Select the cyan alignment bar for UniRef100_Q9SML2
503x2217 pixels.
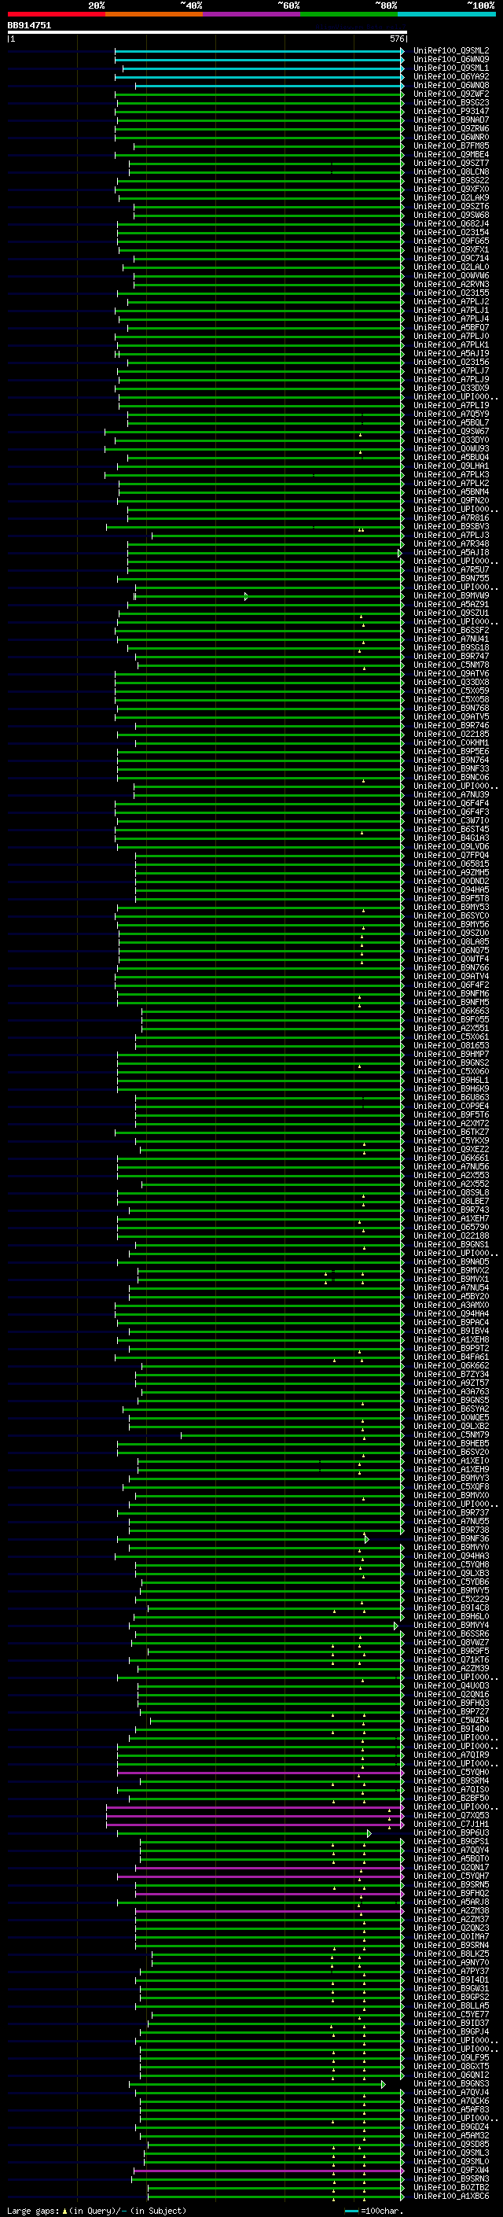(x=259, y=51)
